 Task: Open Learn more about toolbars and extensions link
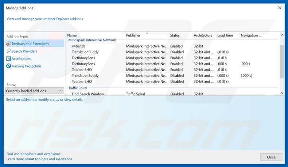(39, 159)
